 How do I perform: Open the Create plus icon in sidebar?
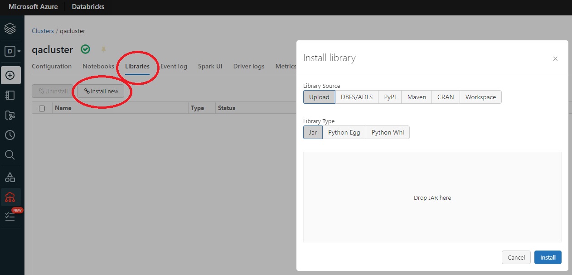point(10,75)
